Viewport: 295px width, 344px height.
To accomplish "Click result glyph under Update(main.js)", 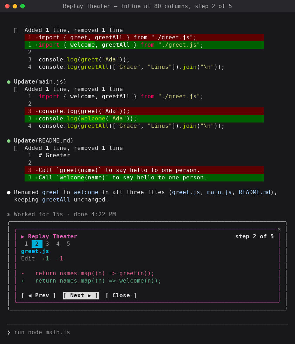I will click(x=16, y=89).
